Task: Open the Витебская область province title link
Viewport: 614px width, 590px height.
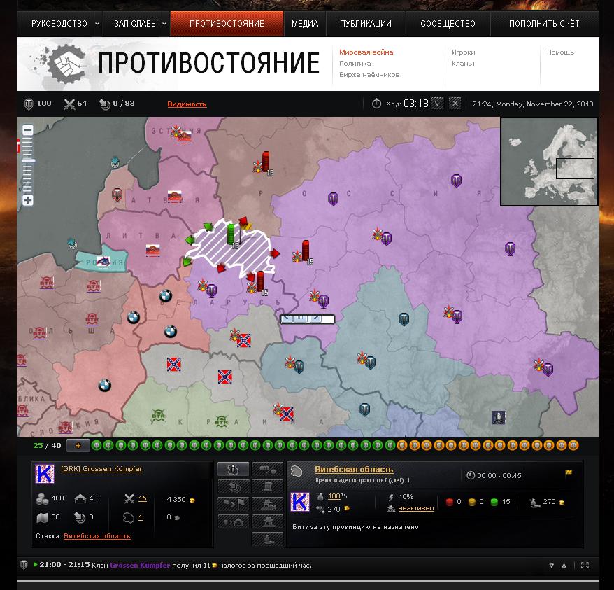Action: tap(354, 469)
